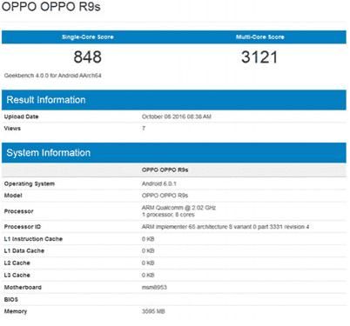
Task: Select the 'Memory' row label
Action: pos(16,311)
